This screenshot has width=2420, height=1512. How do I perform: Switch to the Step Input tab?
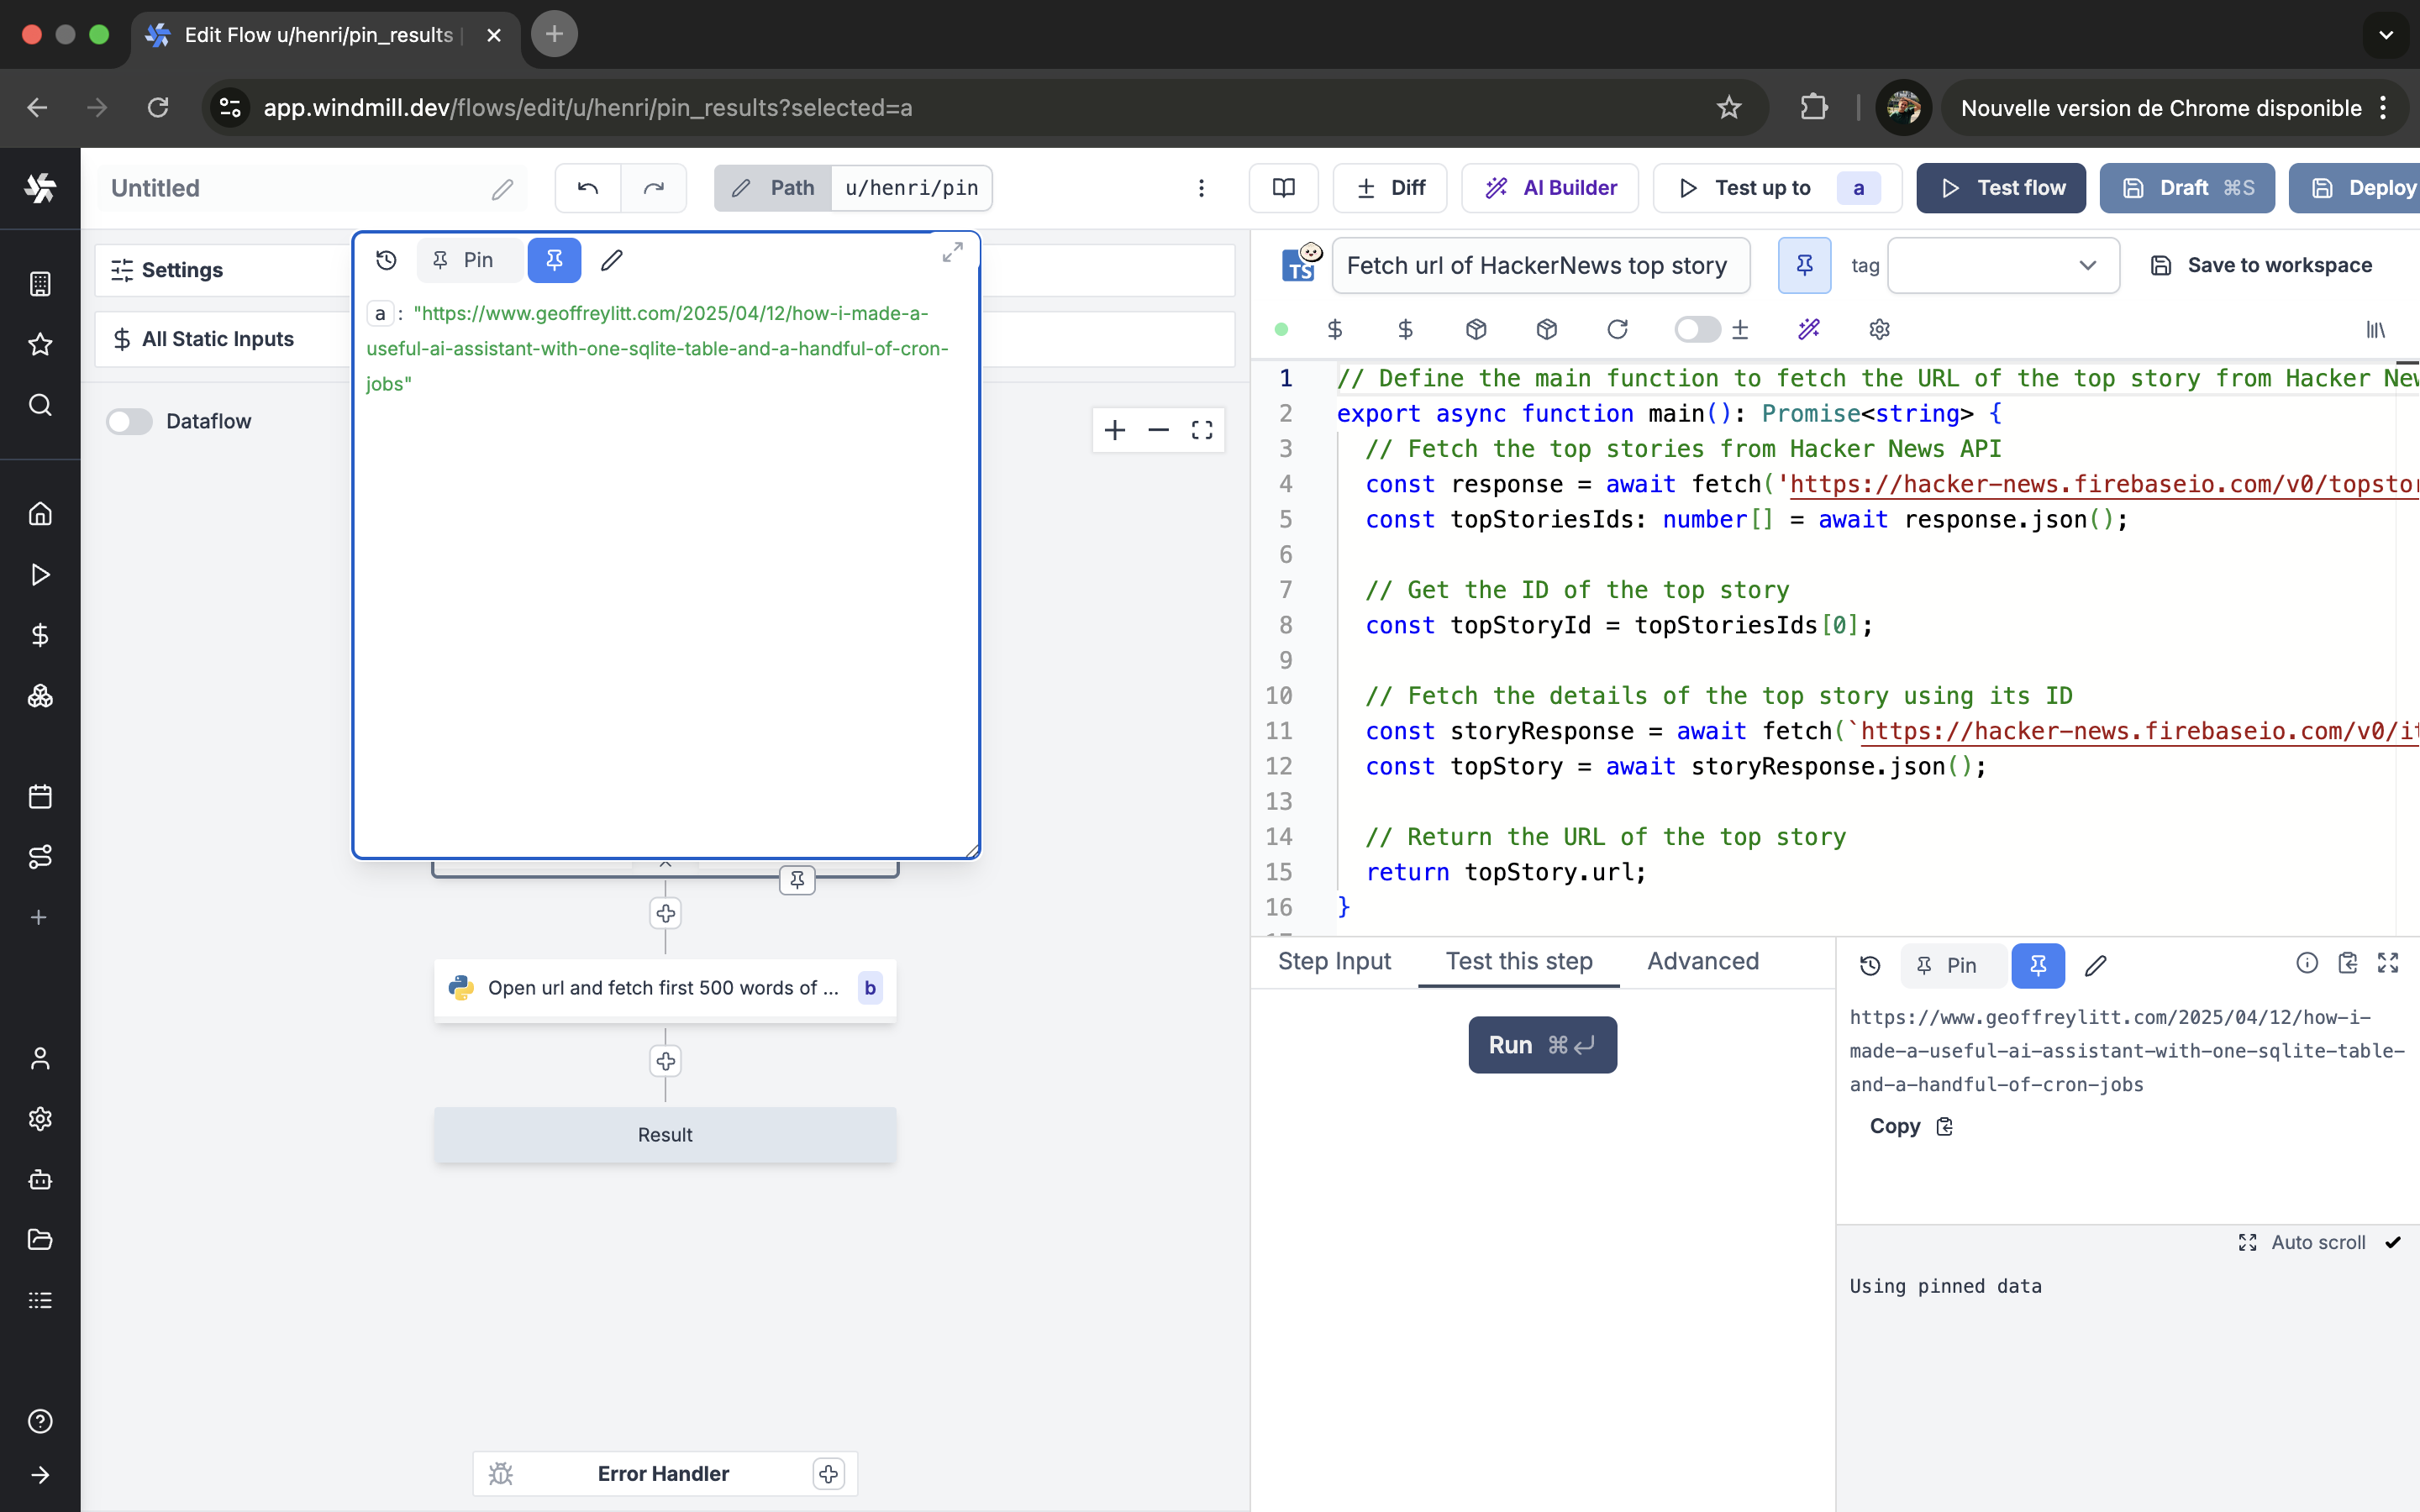(x=1334, y=961)
